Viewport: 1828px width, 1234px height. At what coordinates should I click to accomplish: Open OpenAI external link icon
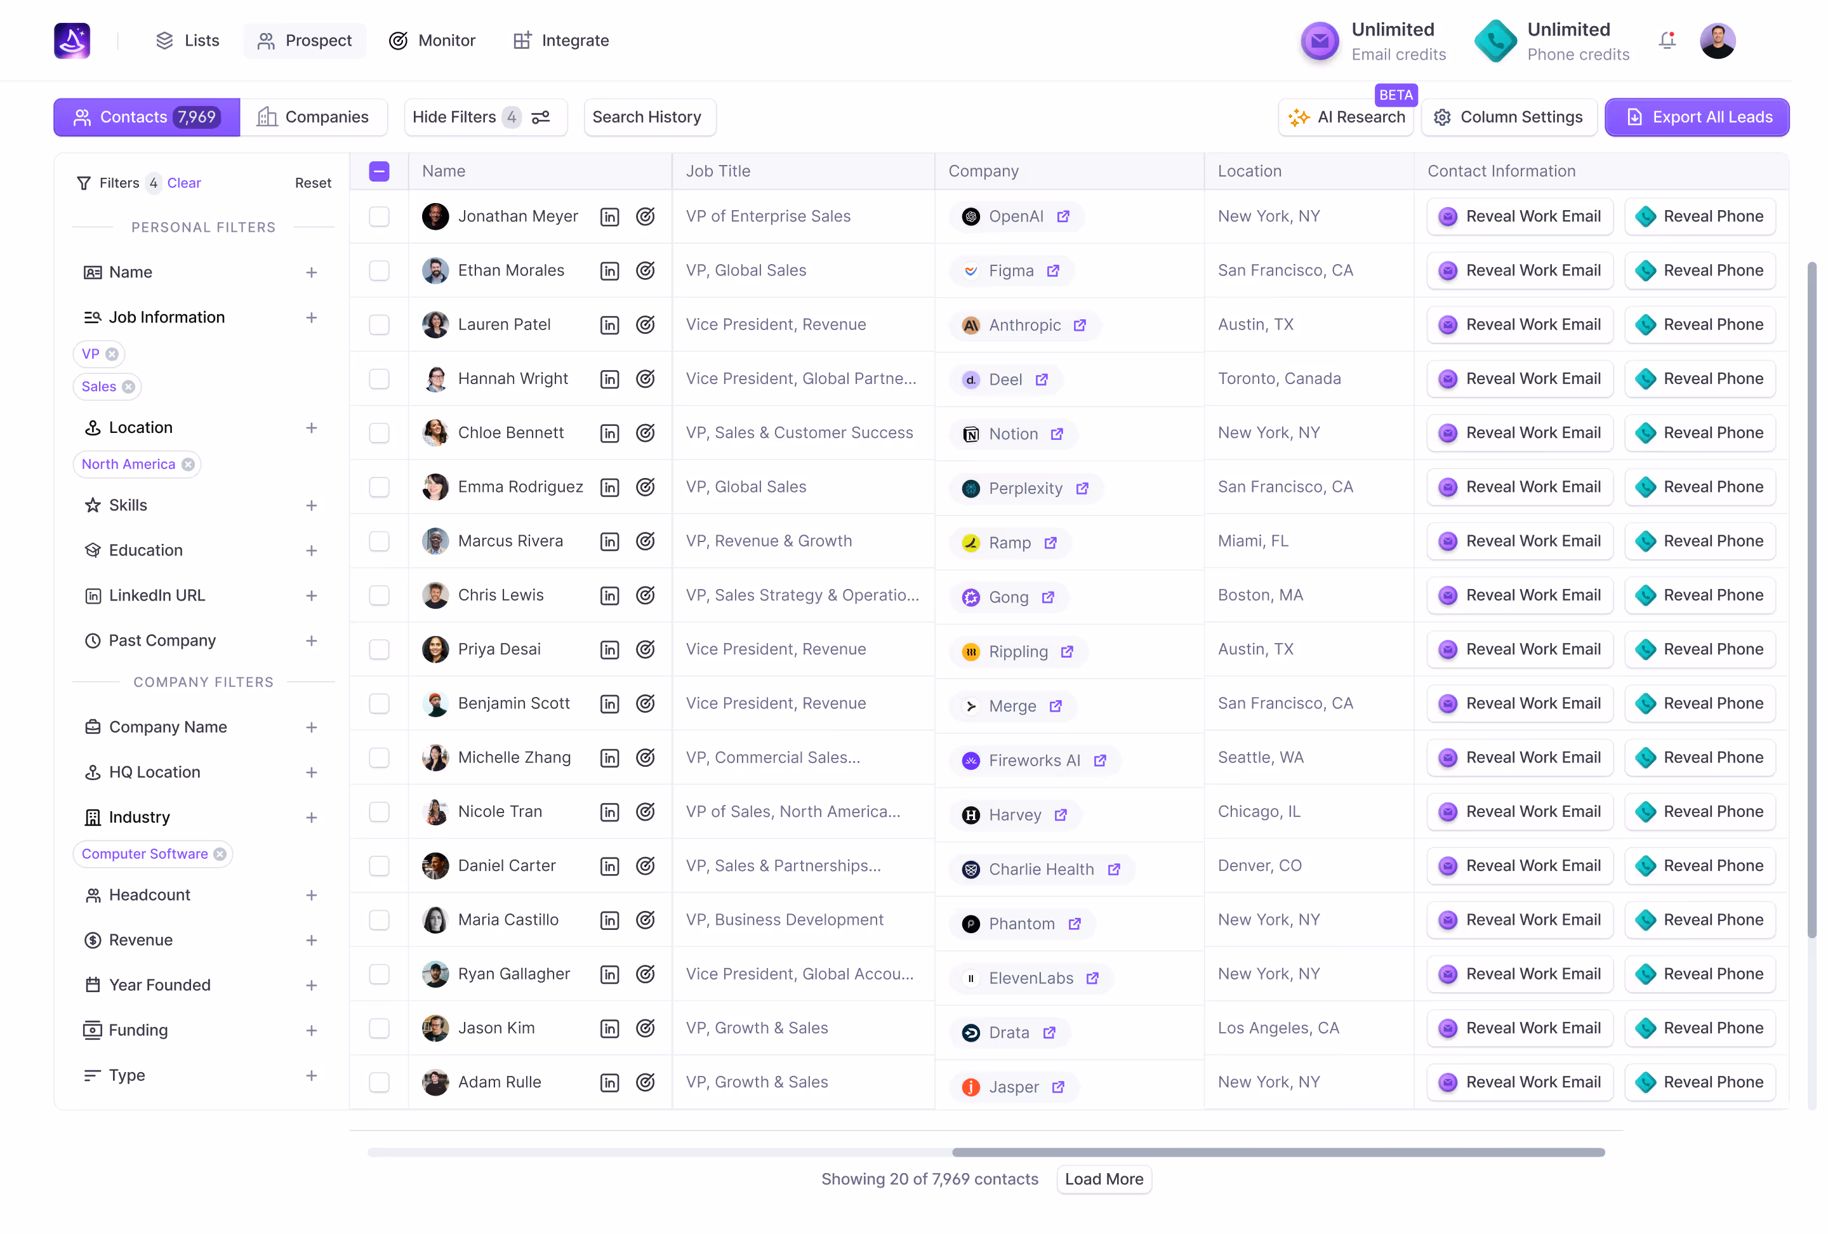coord(1063,216)
